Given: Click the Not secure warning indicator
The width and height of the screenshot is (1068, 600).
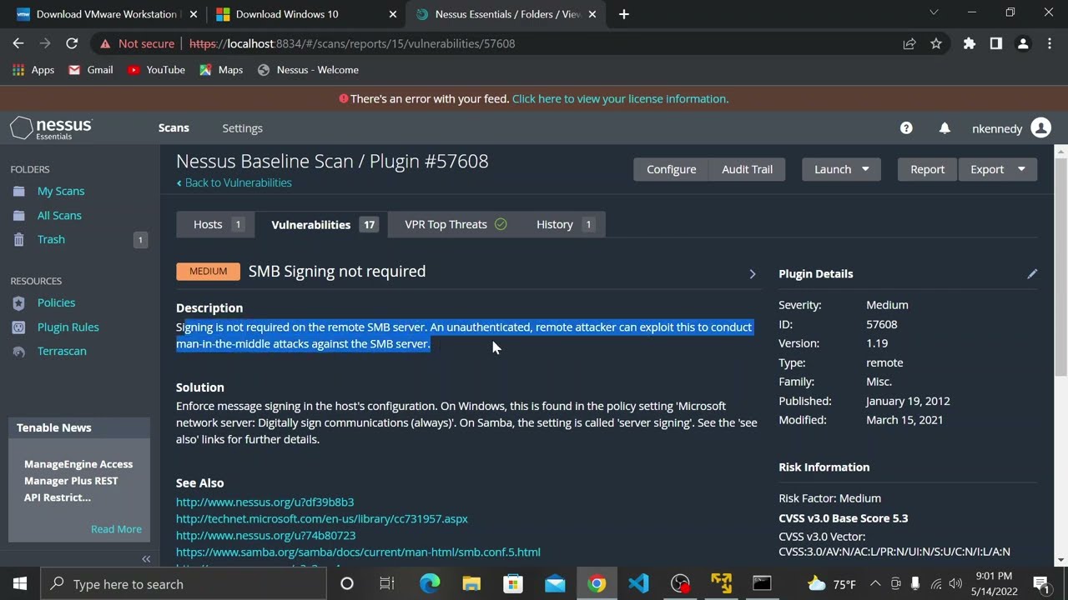Looking at the screenshot, I should click(x=138, y=43).
